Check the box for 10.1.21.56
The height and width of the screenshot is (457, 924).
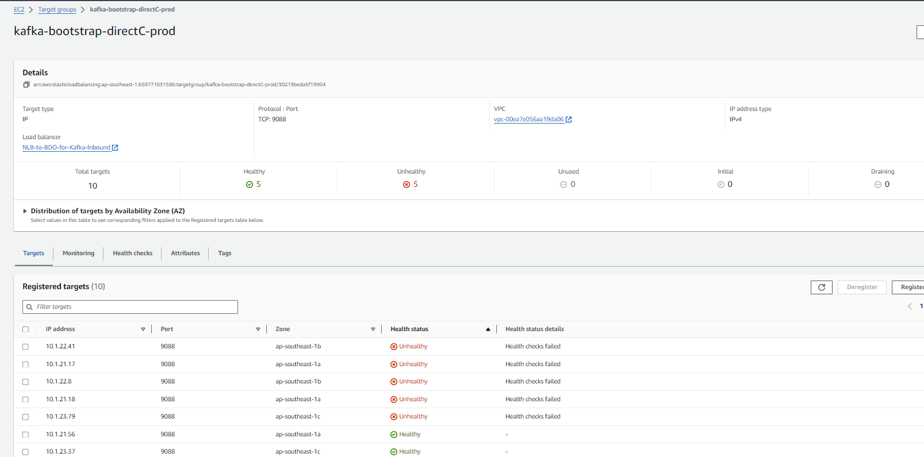tap(25, 435)
